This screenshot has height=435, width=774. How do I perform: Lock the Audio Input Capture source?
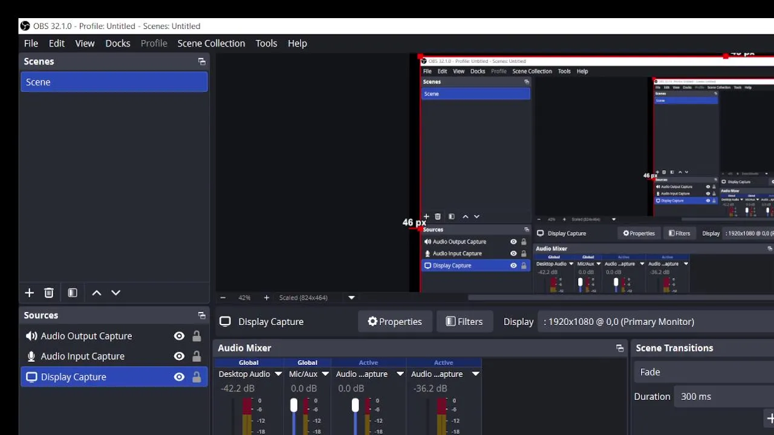click(197, 356)
